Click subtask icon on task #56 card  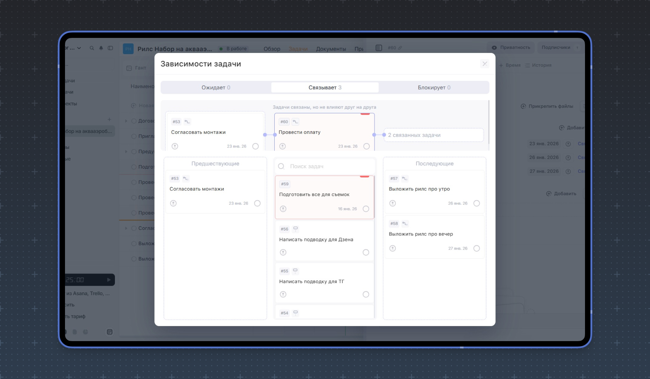[296, 229]
